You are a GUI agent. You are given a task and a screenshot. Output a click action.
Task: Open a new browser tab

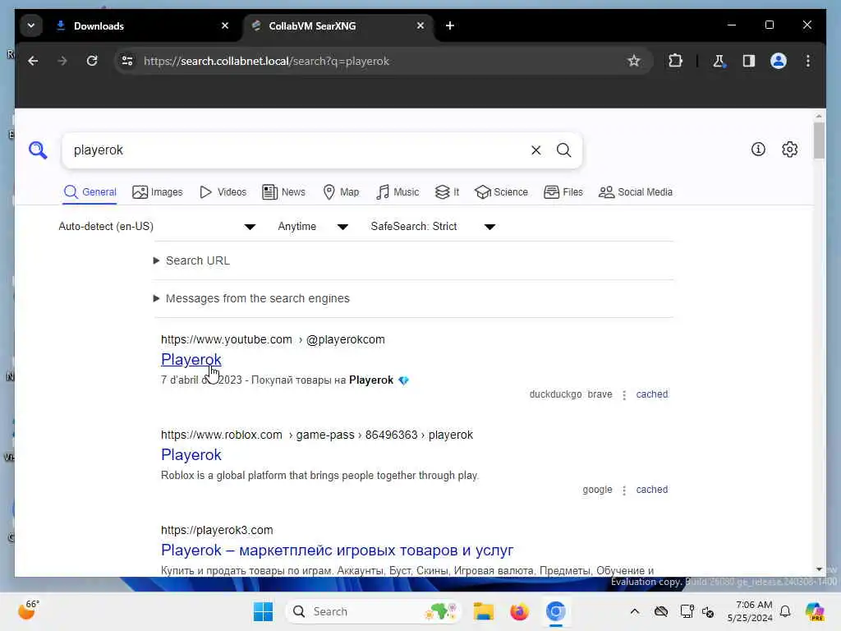pyautogui.click(x=450, y=25)
